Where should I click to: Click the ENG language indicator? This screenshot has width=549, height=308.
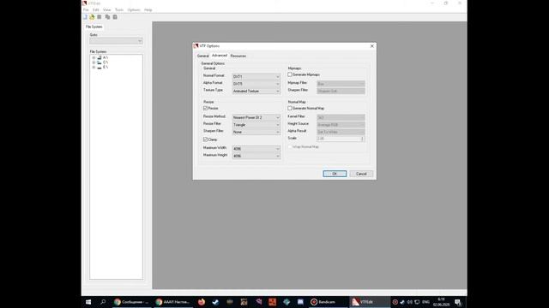pyautogui.click(x=425, y=302)
